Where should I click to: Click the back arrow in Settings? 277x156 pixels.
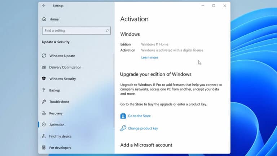[x=44, y=6]
